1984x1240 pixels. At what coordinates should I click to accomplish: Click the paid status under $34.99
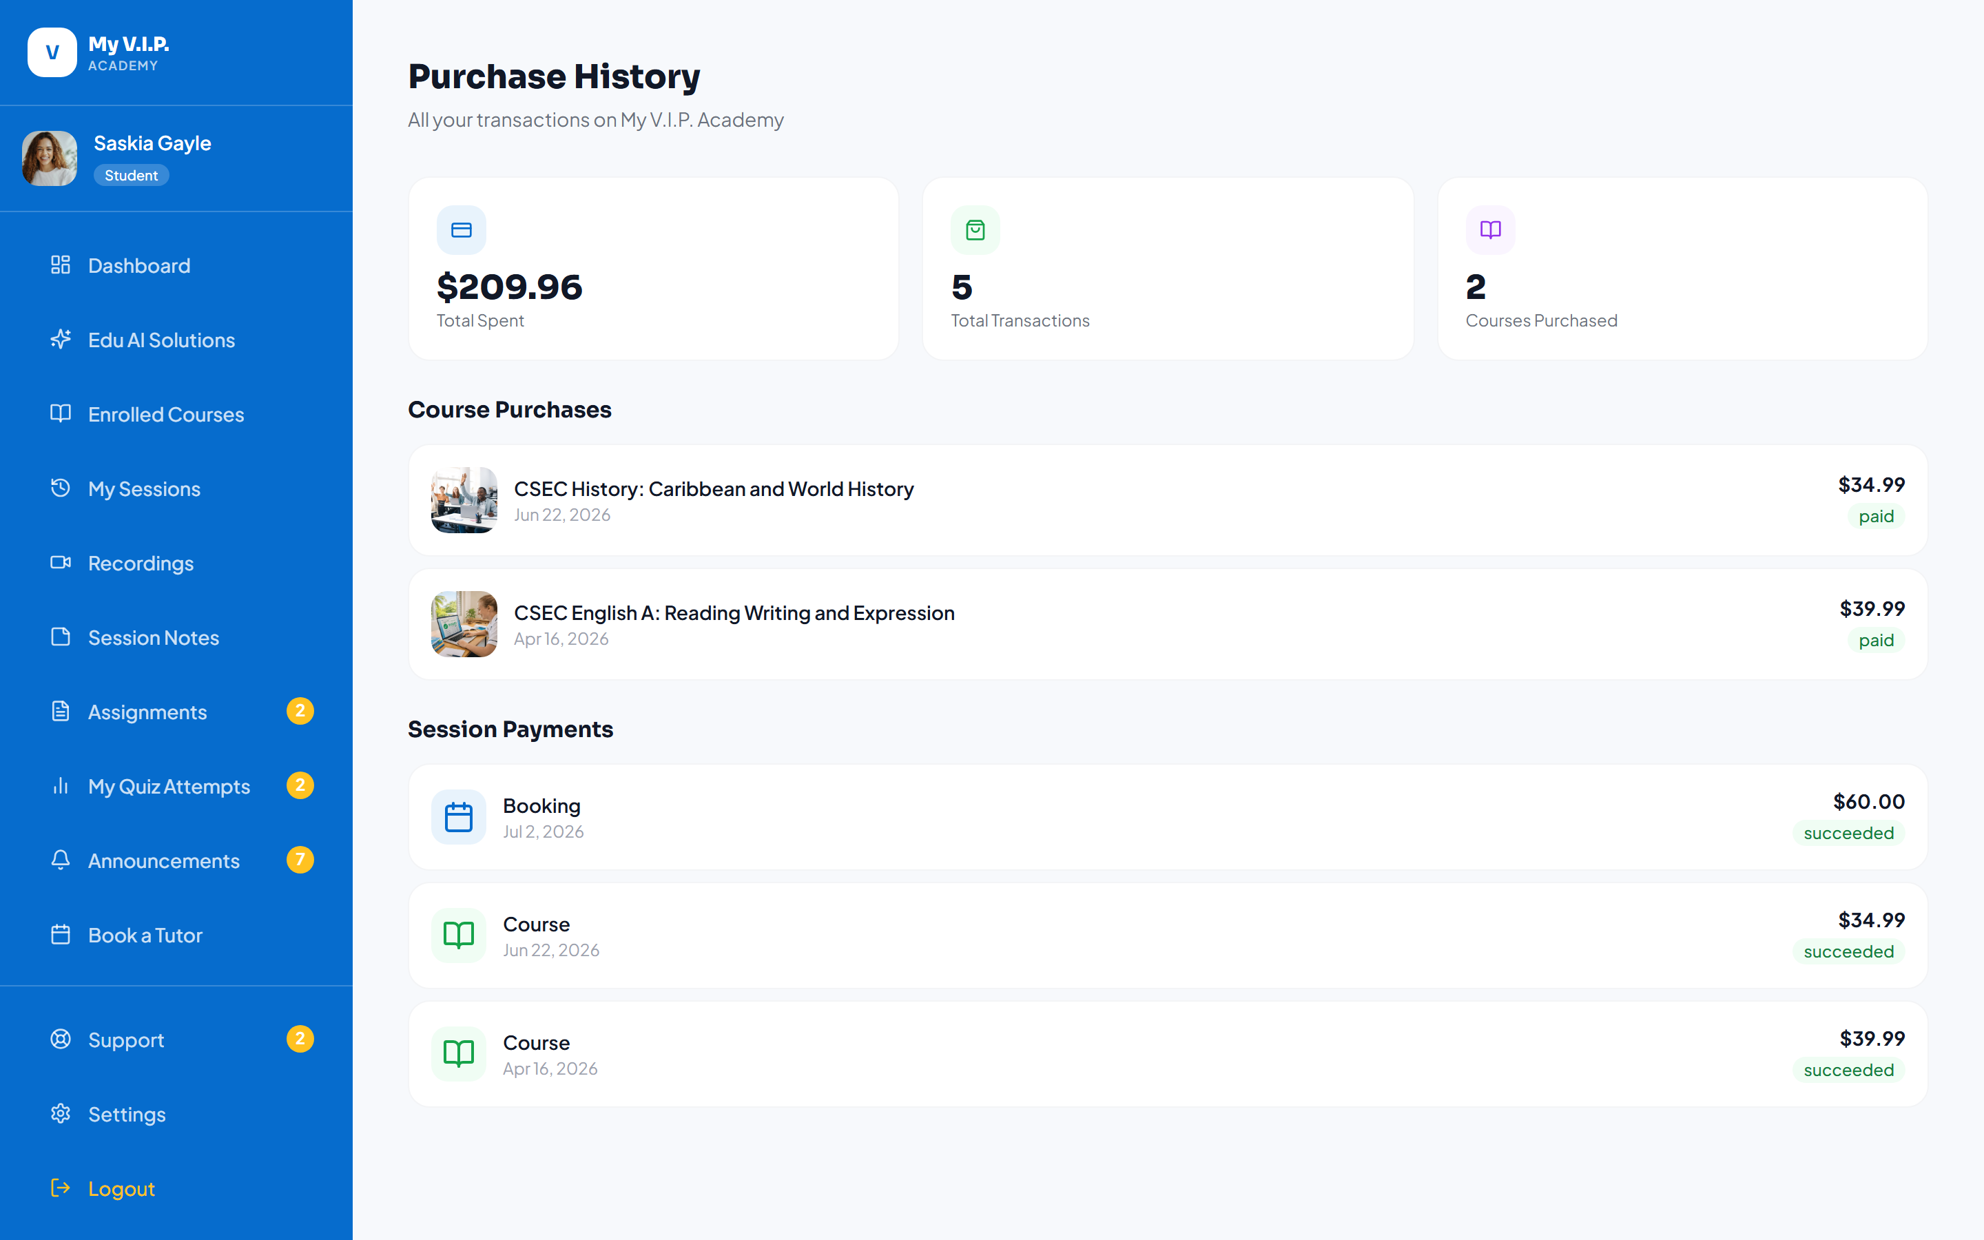pyautogui.click(x=1876, y=517)
